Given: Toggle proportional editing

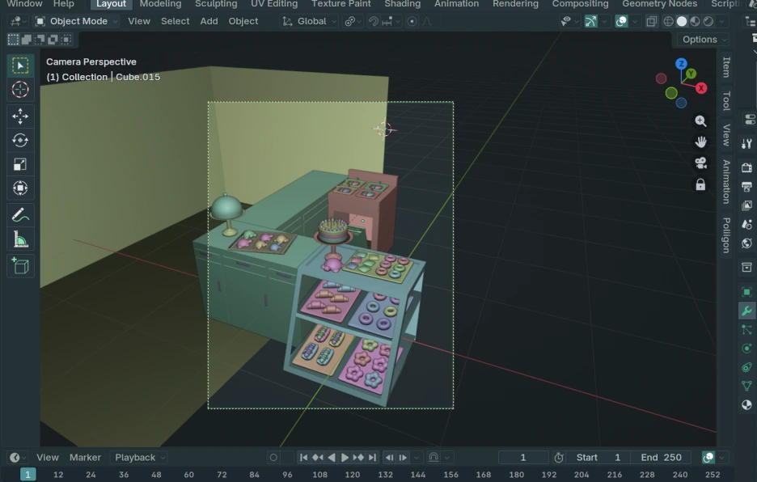Looking at the screenshot, I should [412, 21].
